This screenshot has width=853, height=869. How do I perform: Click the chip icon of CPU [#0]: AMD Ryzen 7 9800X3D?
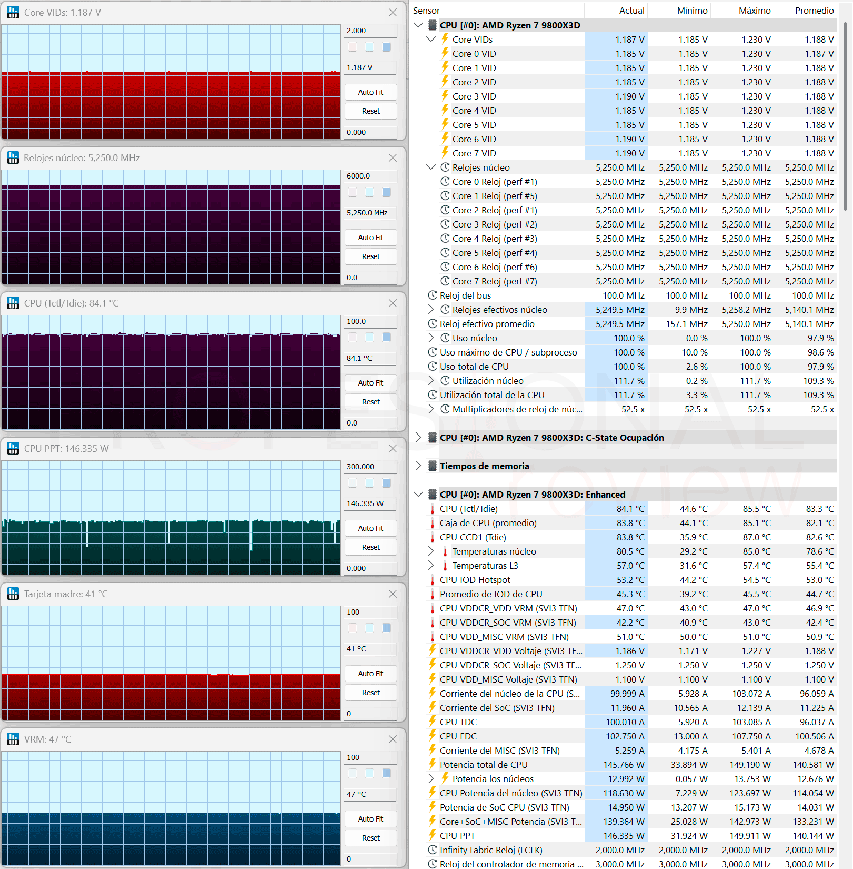433,25
